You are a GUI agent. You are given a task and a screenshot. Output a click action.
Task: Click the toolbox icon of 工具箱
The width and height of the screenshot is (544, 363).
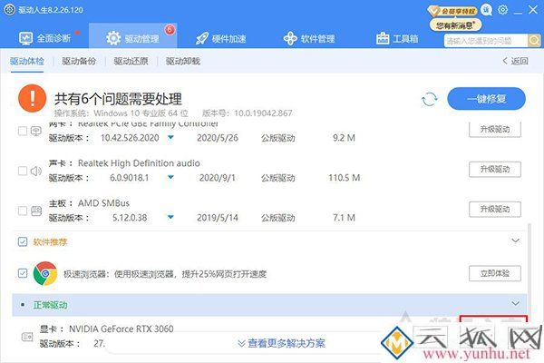pos(383,38)
